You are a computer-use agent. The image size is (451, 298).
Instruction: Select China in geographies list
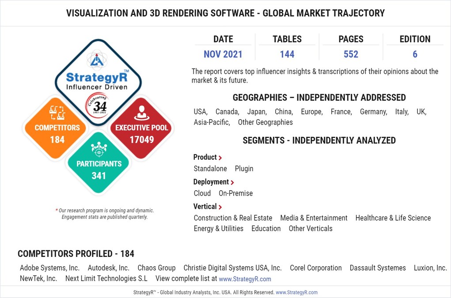coord(284,112)
